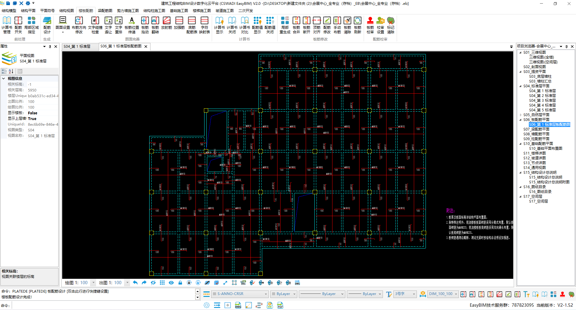Select the 放射筋 radial rebar tool
The width and height of the screenshot is (576, 310).
coord(166,23)
